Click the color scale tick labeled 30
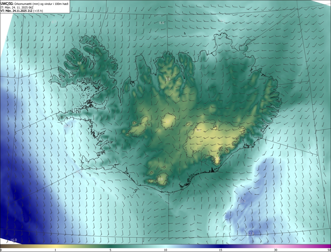 click(x=276, y=250)
